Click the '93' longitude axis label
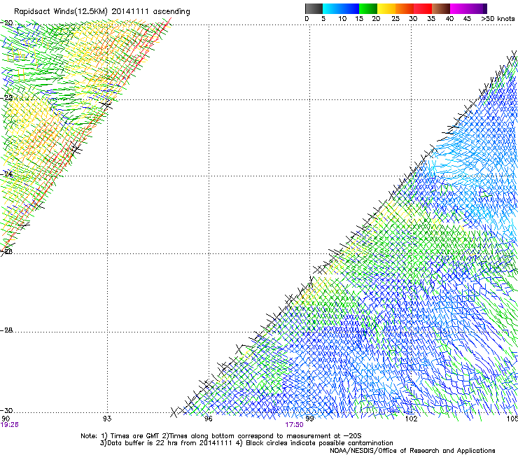 pyautogui.click(x=107, y=419)
